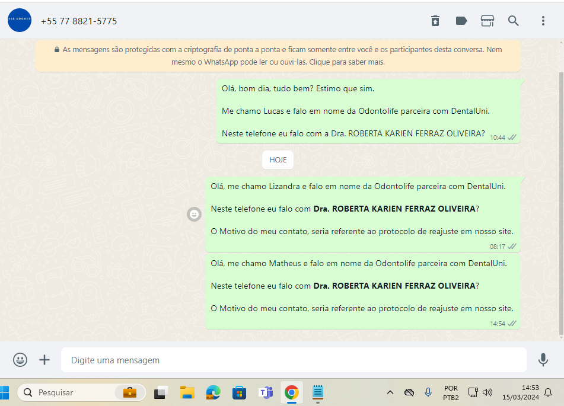
Task: Open network status tray icon
Action: point(473,392)
